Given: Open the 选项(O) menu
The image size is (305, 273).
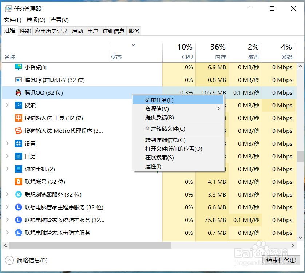Looking at the screenshot, I should coord(36,20).
